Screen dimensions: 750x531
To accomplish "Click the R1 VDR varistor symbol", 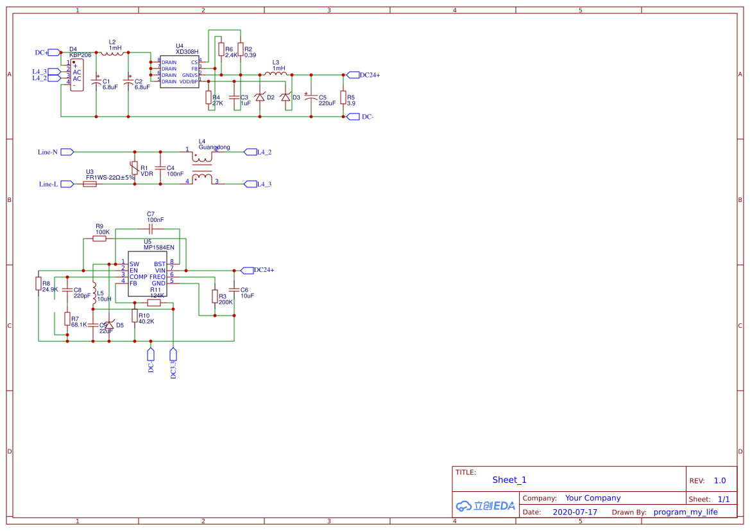I will (135, 168).
